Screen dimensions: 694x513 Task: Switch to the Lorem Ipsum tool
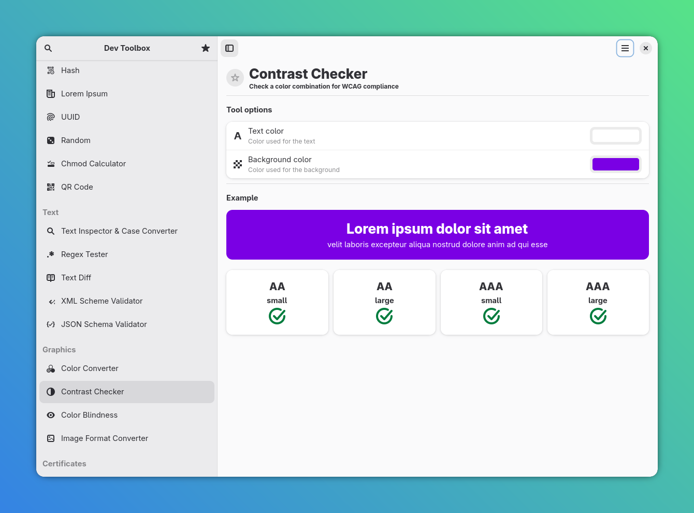84,93
